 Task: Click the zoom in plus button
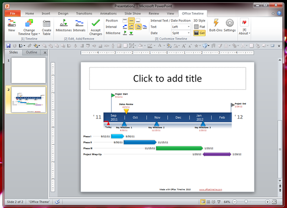(267, 202)
